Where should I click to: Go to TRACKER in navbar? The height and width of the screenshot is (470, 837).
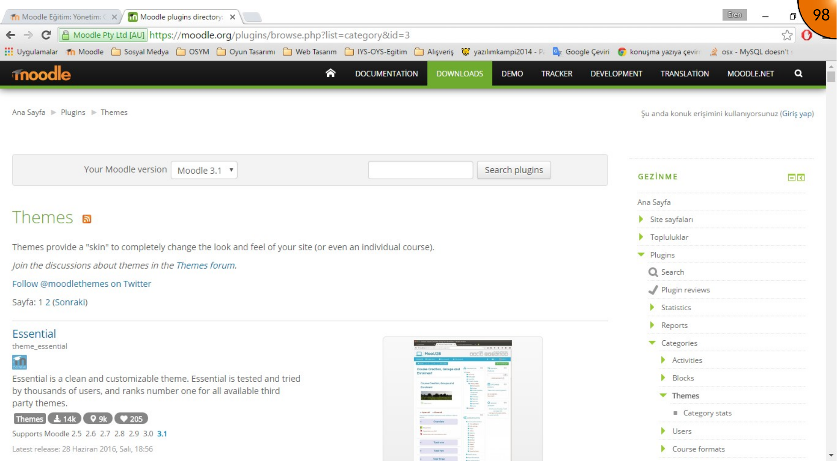pyautogui.click(x=556, y=74)
